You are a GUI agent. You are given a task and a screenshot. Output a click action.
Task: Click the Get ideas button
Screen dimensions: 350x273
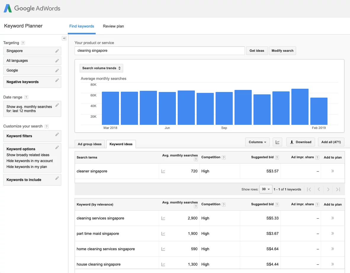tap(257, 51)
